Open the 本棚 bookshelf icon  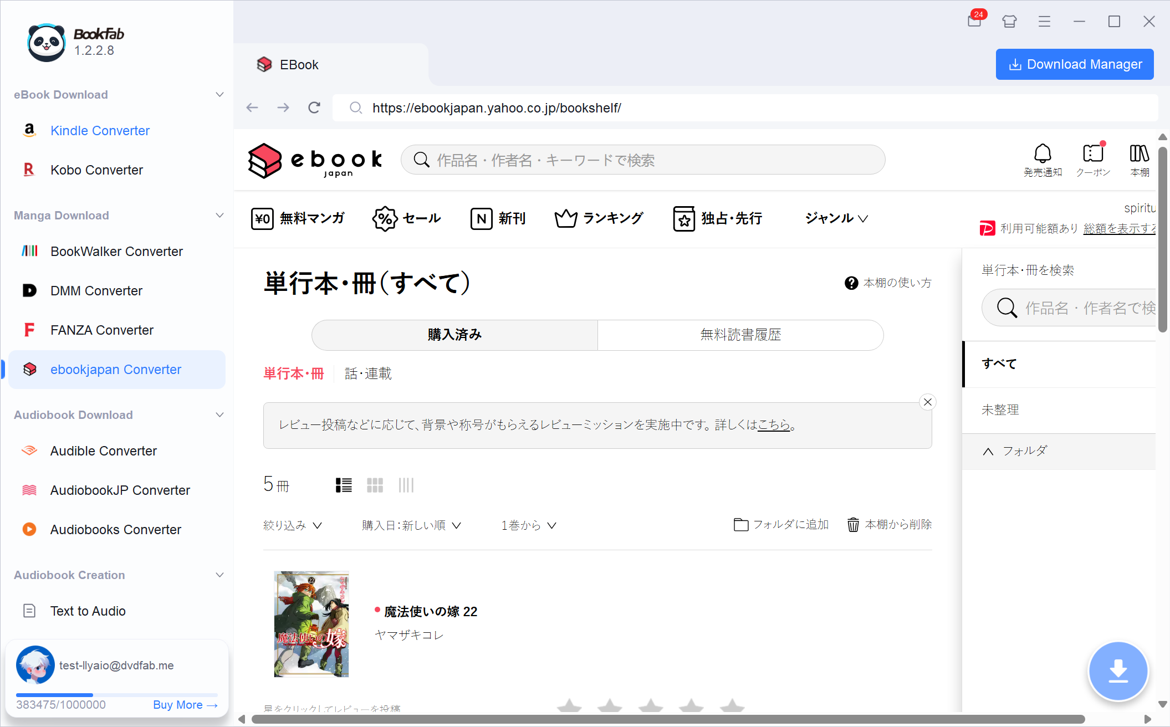click(x=1140, y=160)
